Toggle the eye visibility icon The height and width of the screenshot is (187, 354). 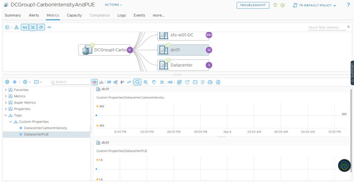coord(49,27)
